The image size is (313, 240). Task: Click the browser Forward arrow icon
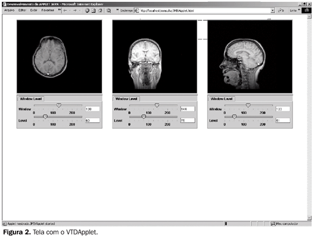[x=75, y=10]
